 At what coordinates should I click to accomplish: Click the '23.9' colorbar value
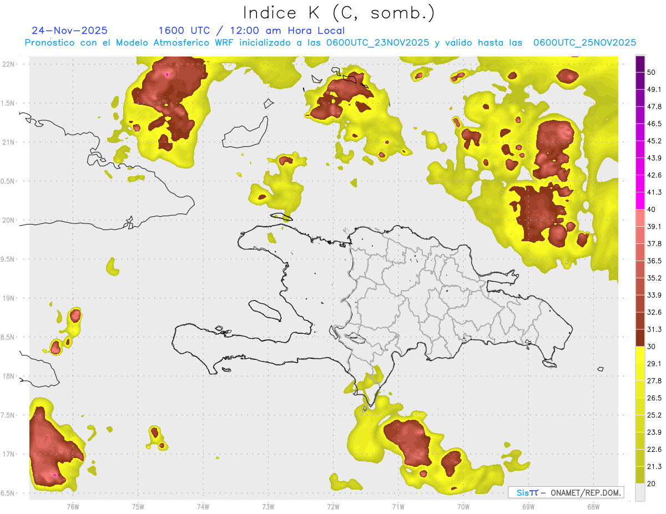coord(654,432)
